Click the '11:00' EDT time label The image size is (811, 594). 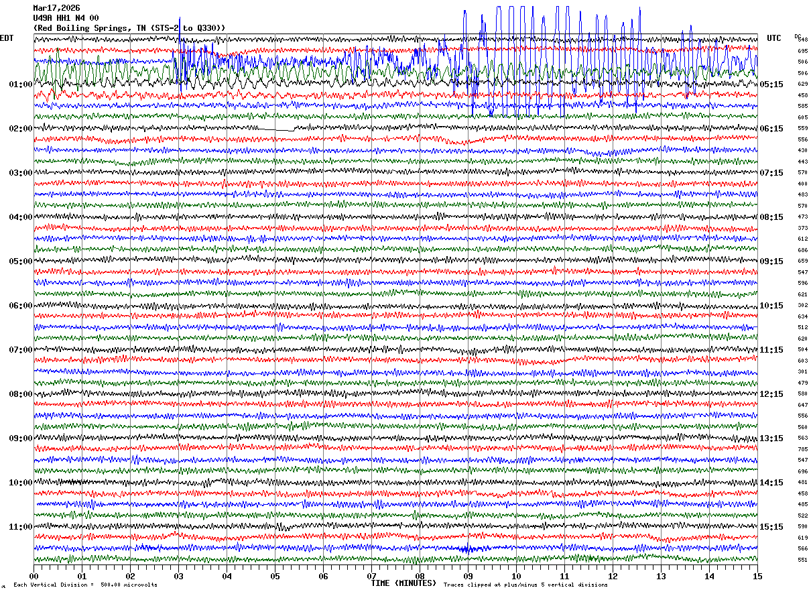pyautogui.click(x=21, y=527)
